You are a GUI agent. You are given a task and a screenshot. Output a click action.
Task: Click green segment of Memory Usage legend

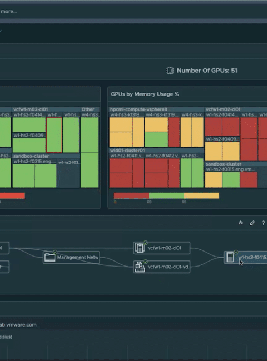166,195
